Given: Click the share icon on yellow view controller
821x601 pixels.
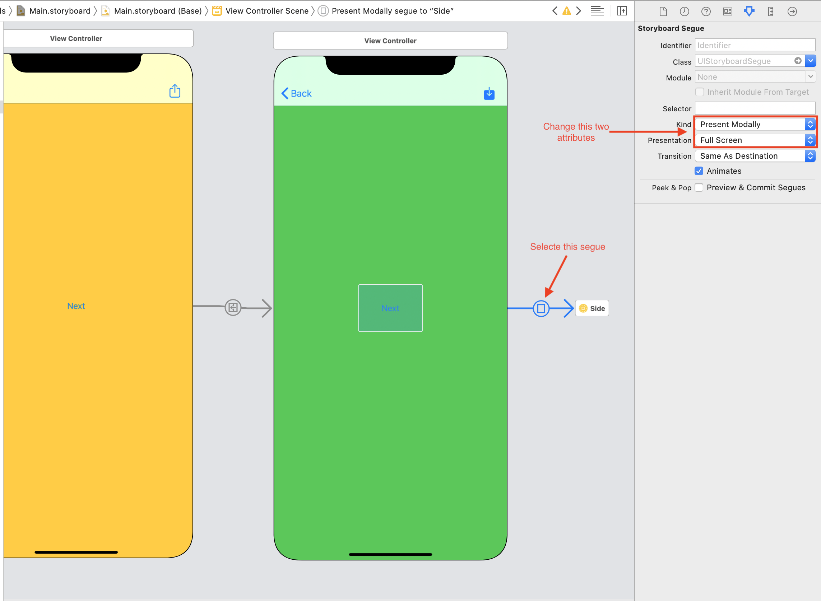Looking at the screenshot, I should 175,91.
